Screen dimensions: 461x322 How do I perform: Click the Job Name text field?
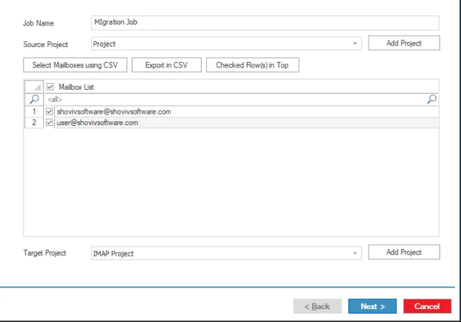tap(265, 23)
